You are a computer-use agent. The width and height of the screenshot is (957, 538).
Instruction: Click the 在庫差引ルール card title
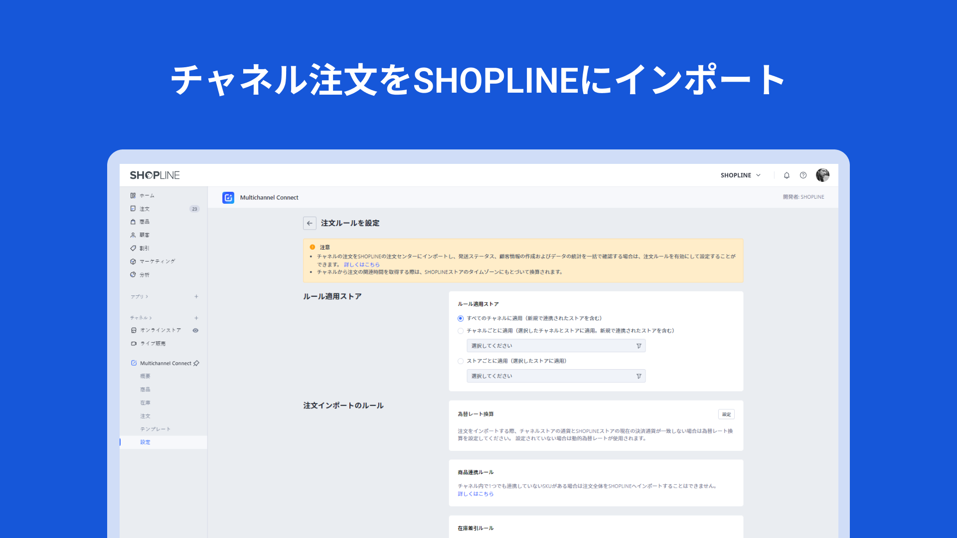476,528
